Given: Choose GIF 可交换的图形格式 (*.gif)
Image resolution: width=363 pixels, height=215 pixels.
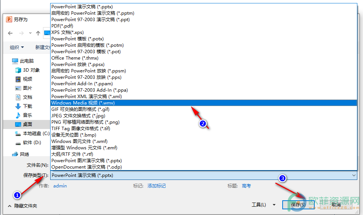Looking at the screenshot, I should pyautogui.click(x=204, y=109).
